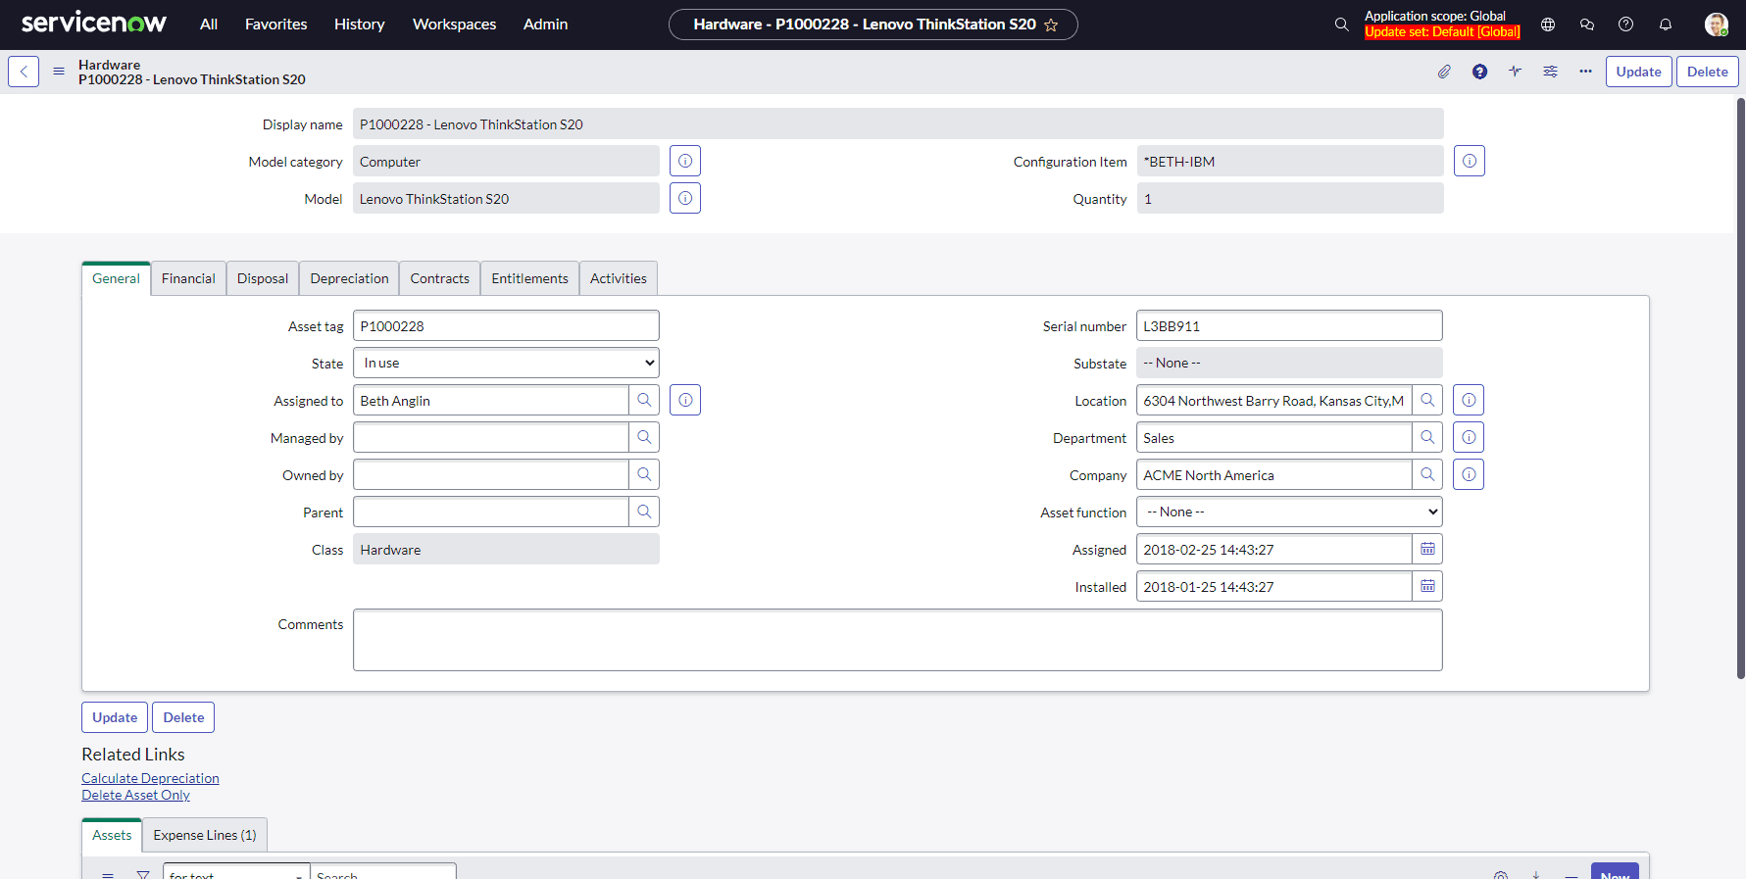Image resolution: width=1746 pixels, height=879 pixels.
Task: Open the globe language/scope picker icon
Action: 1548,24
